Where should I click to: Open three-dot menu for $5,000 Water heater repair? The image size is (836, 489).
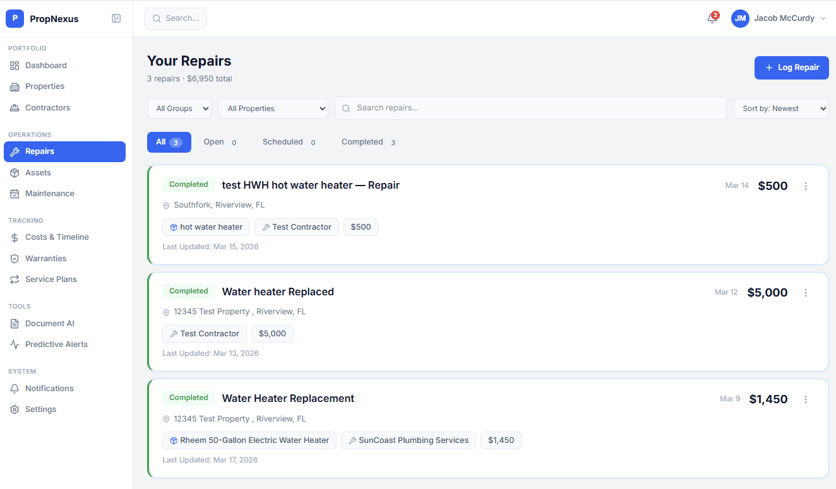[x=806, y=293]
